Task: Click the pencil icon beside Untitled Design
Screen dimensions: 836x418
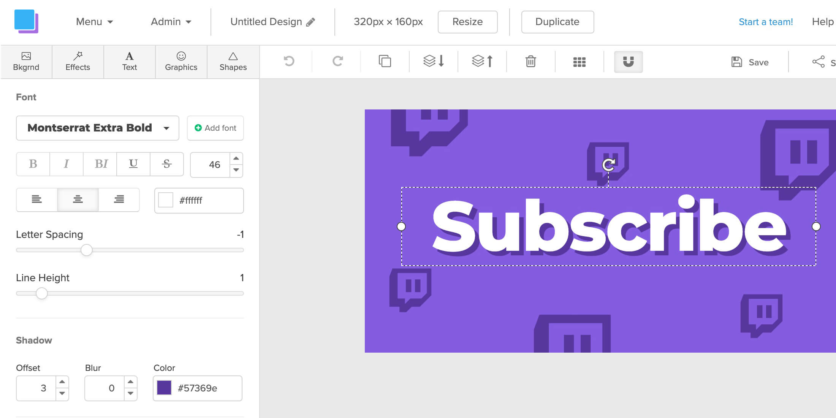Action: pos(310,22)
